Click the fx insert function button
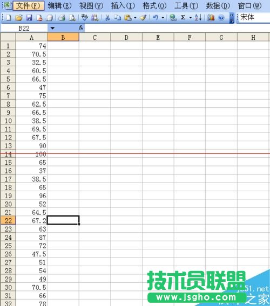270x306 pixels. pos(81,28)
